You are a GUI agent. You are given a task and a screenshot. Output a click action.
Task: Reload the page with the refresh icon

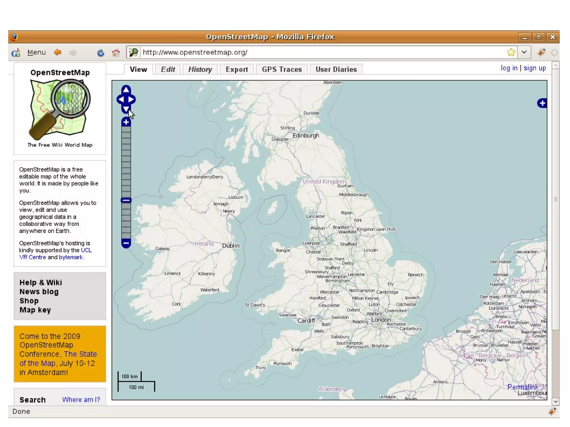click(x=100, y=52)
